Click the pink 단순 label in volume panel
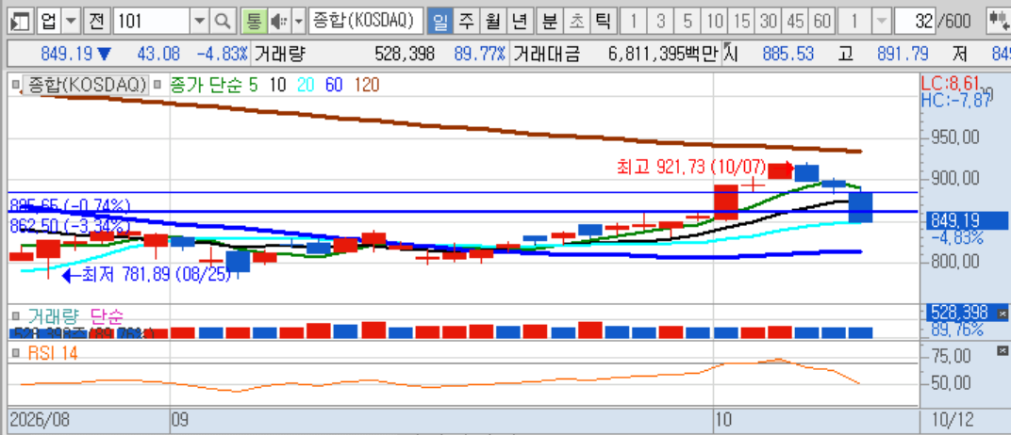 (x=107, y=316)
